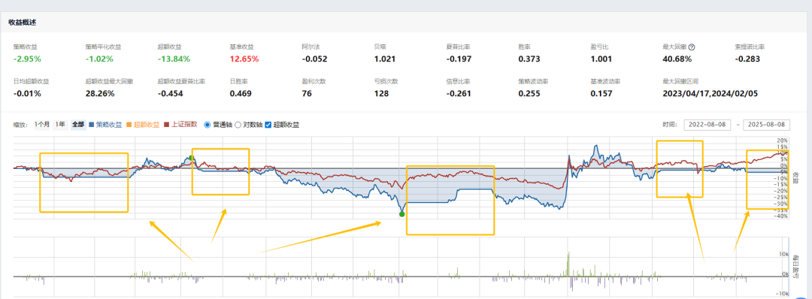The width and height of the screenshot is (812, 299).
Task: Set zoom range to 全部
Action: (x=78, y=125)
